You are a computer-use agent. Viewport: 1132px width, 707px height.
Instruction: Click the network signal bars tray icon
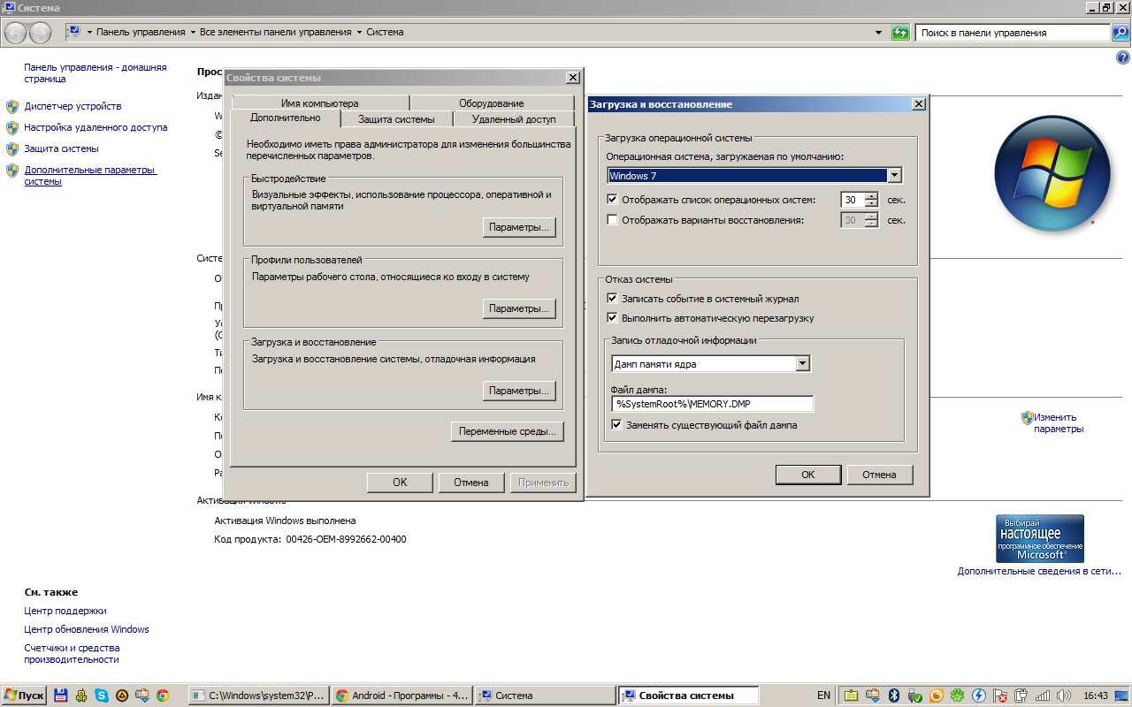[1043, 696]
